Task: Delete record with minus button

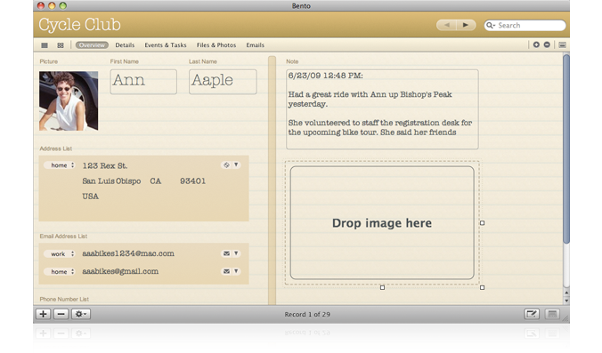Action: pos(61,314)
